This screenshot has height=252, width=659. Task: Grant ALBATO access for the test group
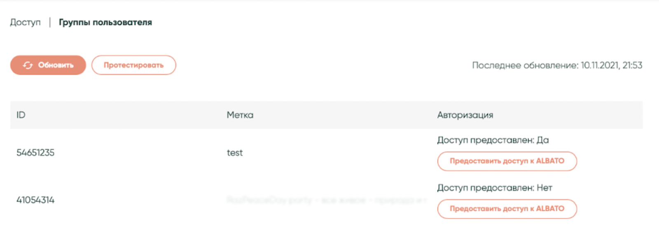(x=507, y=161)
